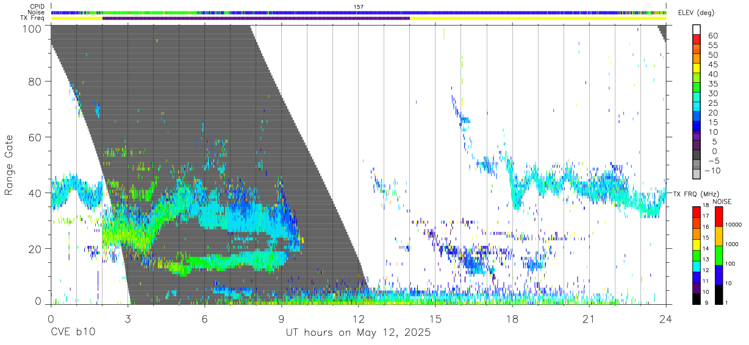
Task: Click the CPID label at top left
Action: 37,7
